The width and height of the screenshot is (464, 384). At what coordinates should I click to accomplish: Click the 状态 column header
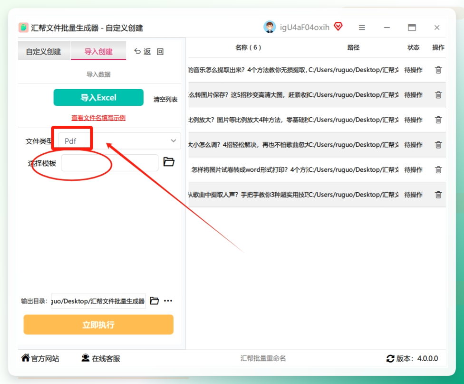[x=414, y=47]
